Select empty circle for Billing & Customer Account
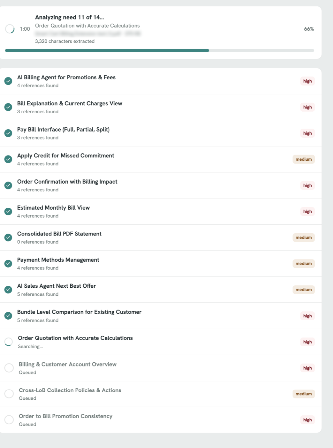 click(9, 368)
